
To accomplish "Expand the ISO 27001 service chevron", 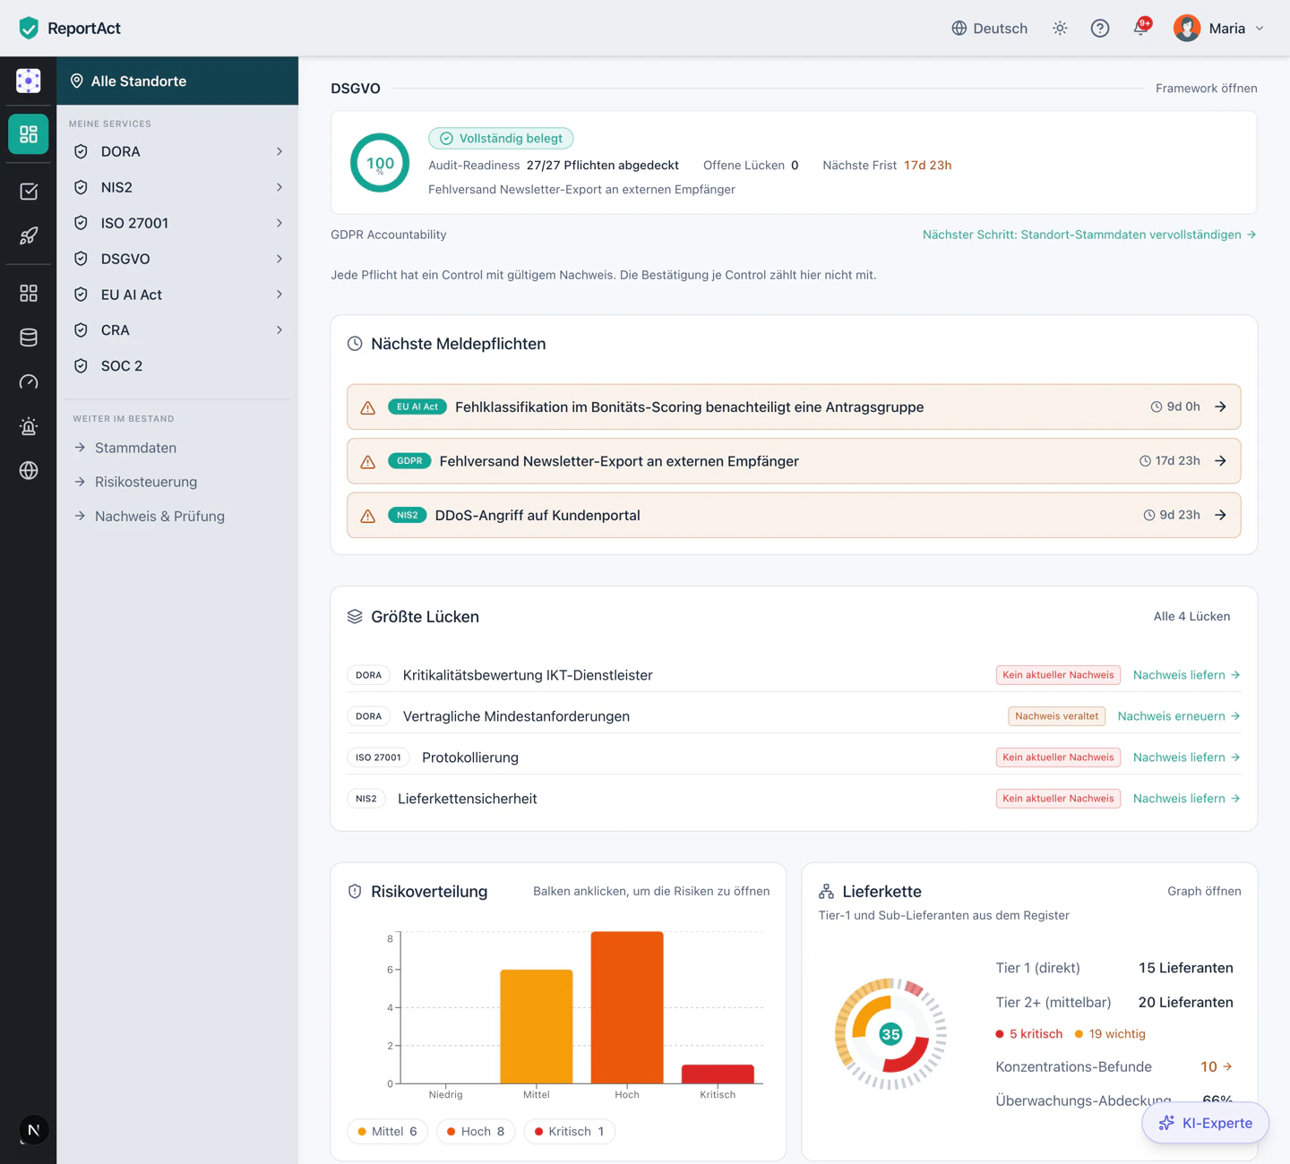I will pyautogui.click(x=279, y=223).
